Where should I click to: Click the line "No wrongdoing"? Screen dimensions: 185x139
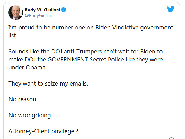click(30, 115)
